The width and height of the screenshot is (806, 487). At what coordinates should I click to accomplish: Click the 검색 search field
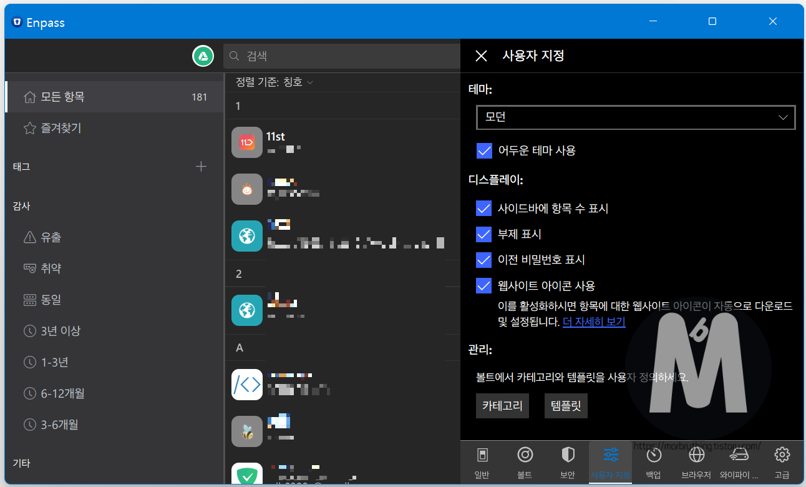click(x=343, y=56)
